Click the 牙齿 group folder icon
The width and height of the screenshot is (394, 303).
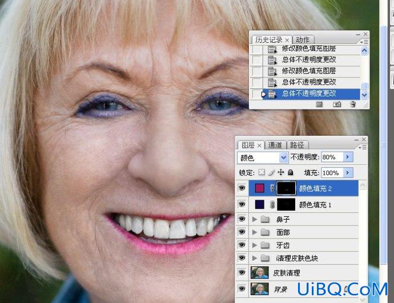coord(265,245)
